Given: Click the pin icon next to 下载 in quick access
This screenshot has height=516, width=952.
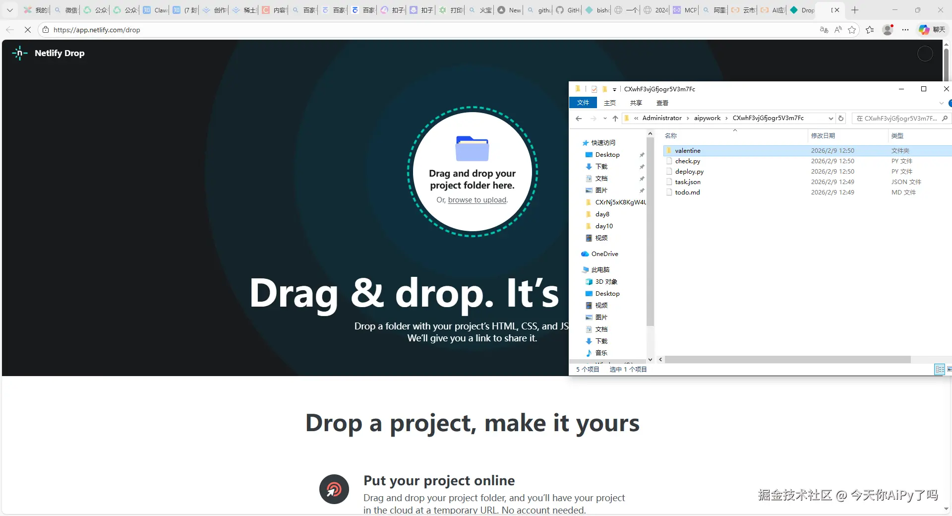Looking at the screenshot, I should click(x=642, y=167).
